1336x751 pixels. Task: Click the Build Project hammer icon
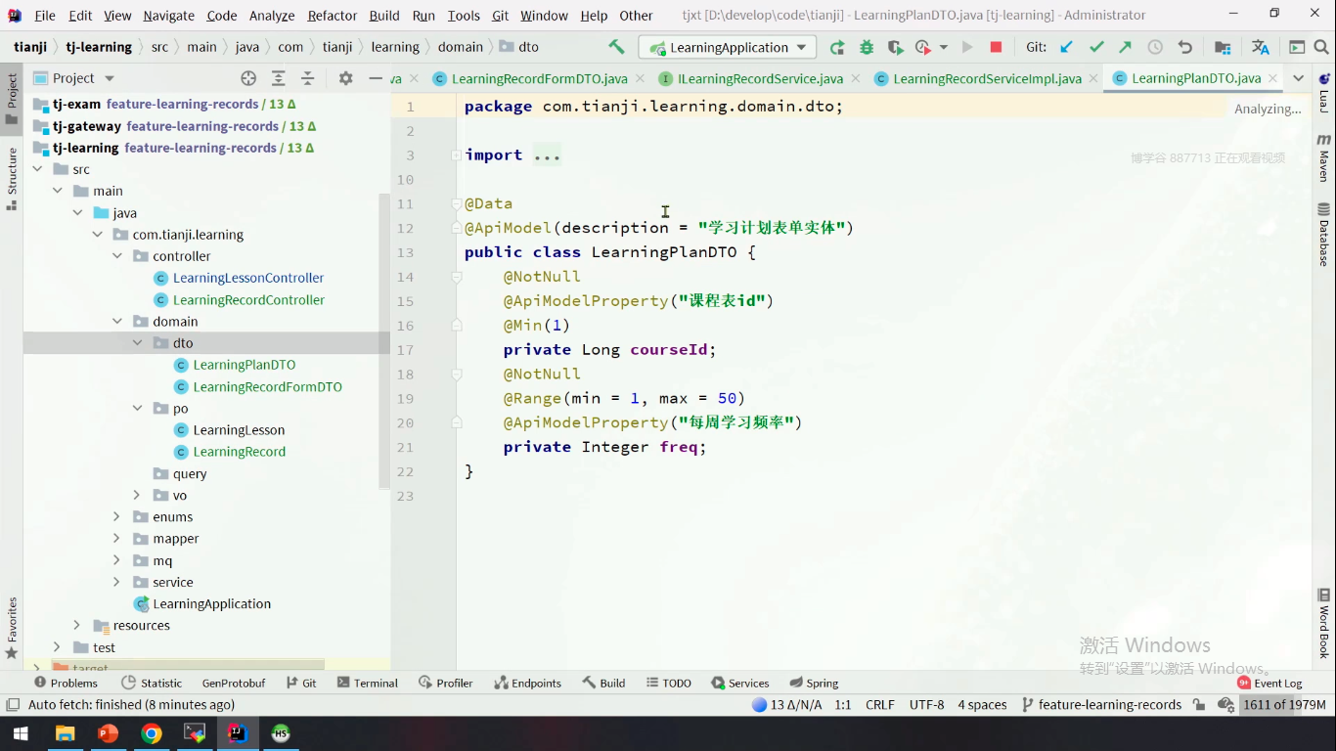point(616,47)
